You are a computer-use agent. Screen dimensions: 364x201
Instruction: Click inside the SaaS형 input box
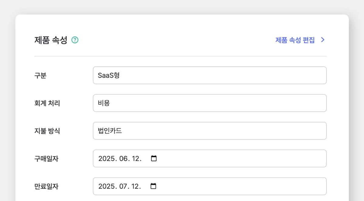209,75
